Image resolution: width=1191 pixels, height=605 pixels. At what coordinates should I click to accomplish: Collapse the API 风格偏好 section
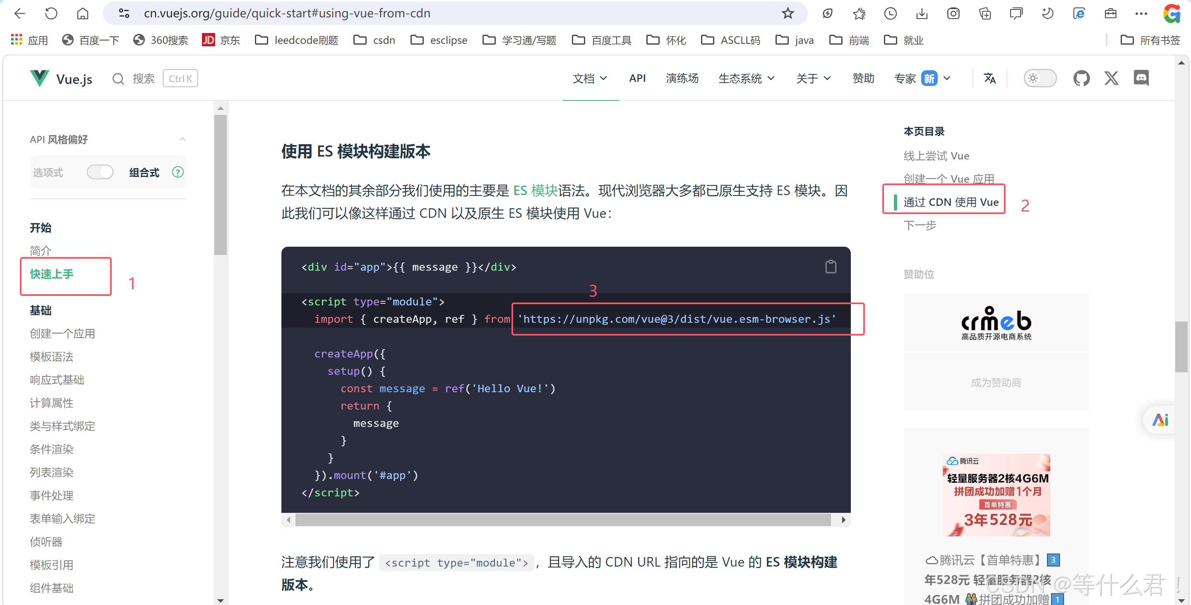click(182, 139)
